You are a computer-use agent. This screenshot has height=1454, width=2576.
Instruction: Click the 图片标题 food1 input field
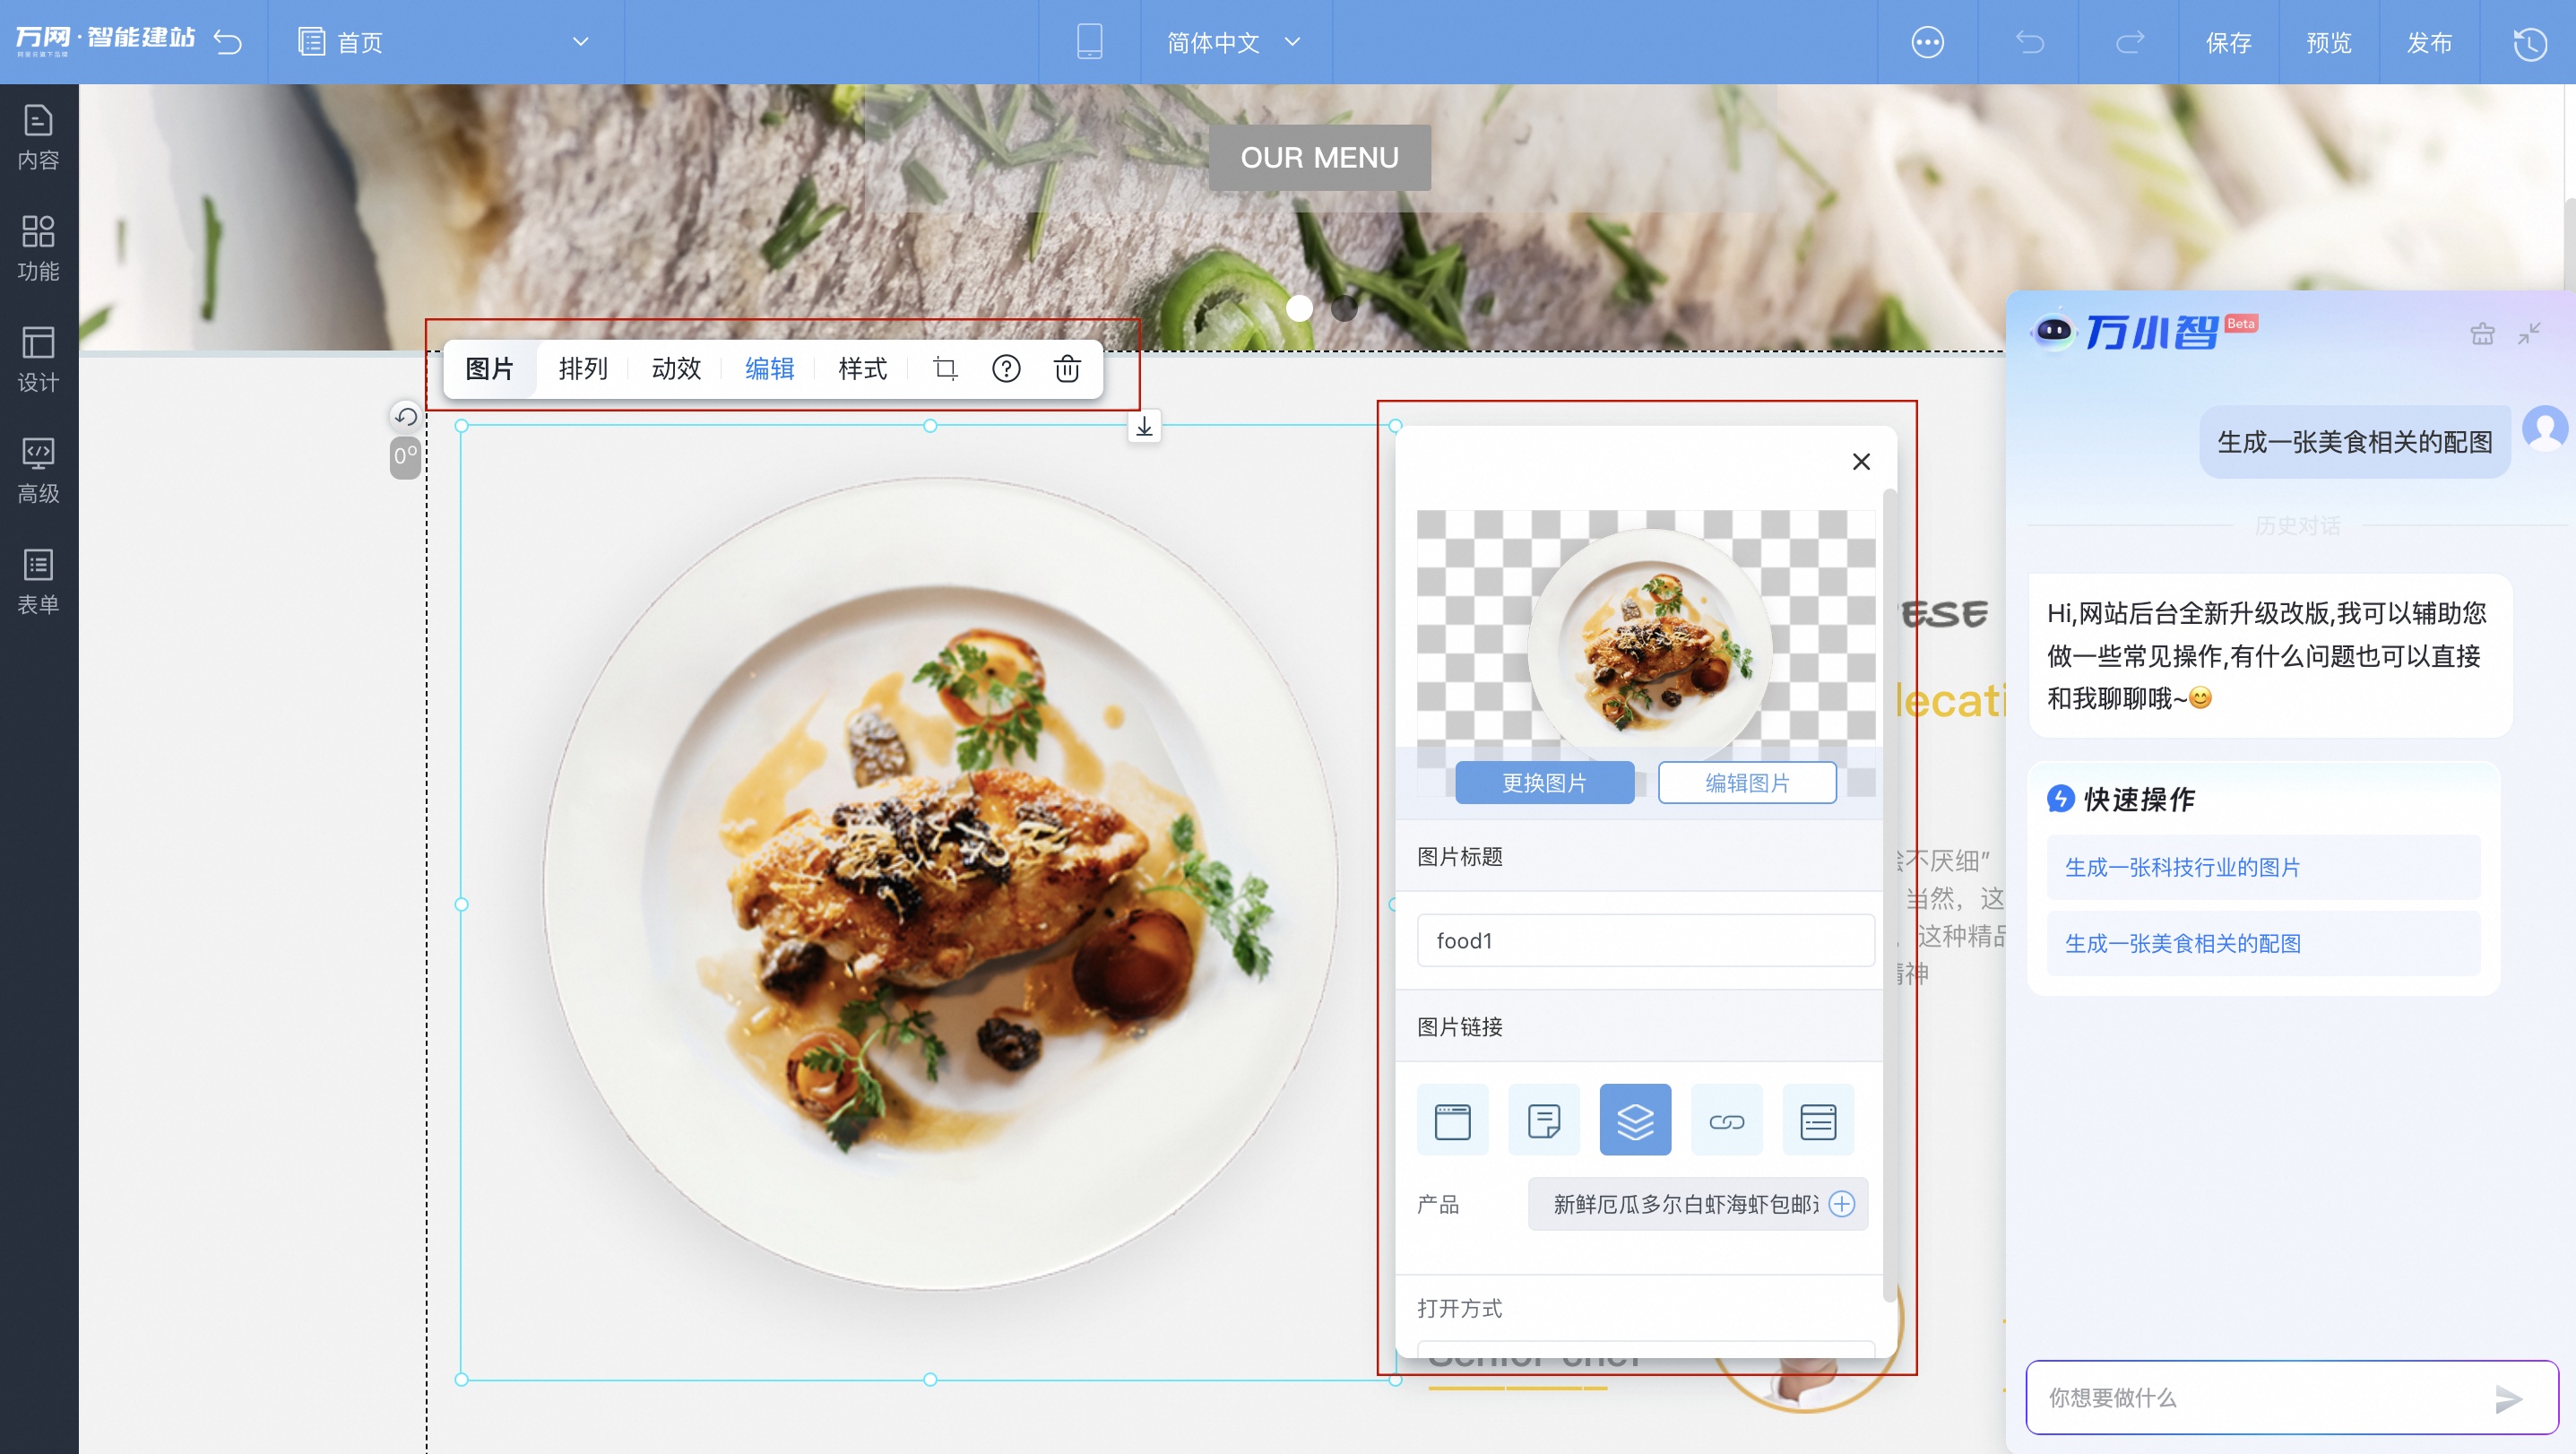coord(1645,941)
